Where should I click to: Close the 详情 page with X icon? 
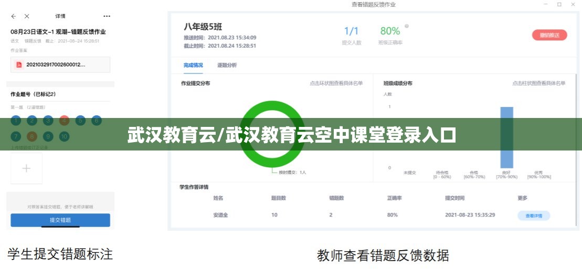pyautogui.click(x=27, y=16)
